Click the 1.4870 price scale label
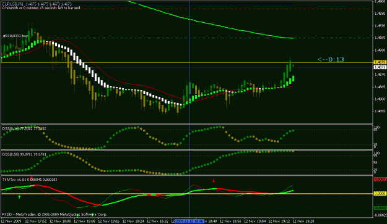Image resolution: width=387 pixels, height=224 pixels. point(380,74)
